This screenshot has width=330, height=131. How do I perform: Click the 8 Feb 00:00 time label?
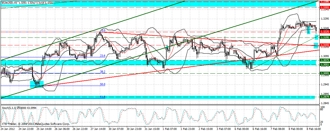click(x=296, y=129)
